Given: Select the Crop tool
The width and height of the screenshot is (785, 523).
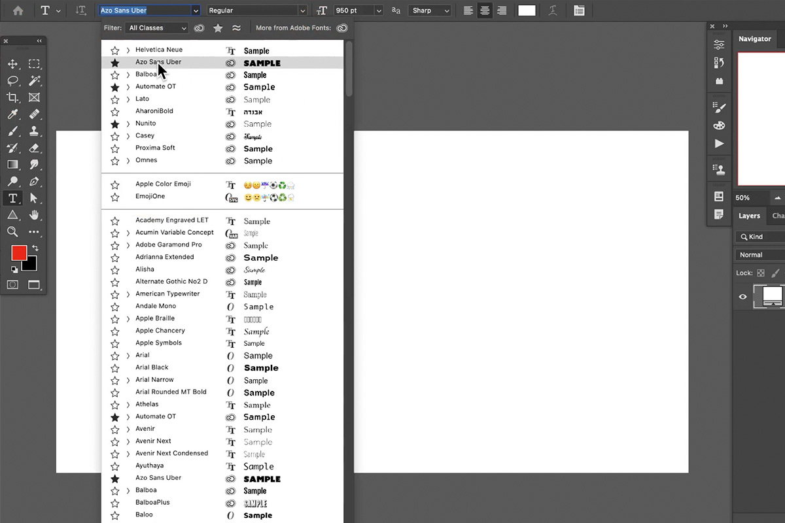Looking at the screenshot, I should coord(13,98).
